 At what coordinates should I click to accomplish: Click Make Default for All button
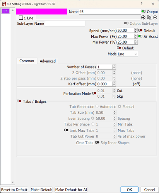point(71,190)
